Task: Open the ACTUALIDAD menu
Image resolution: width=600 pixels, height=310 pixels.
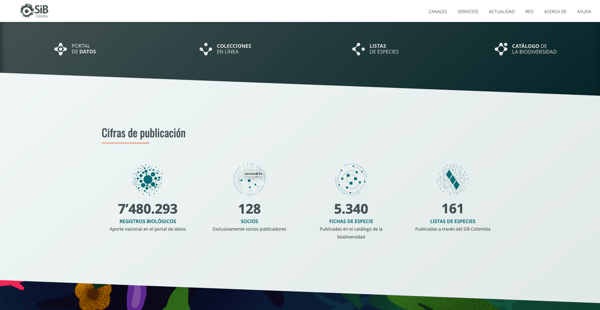Action: point(501,12)
